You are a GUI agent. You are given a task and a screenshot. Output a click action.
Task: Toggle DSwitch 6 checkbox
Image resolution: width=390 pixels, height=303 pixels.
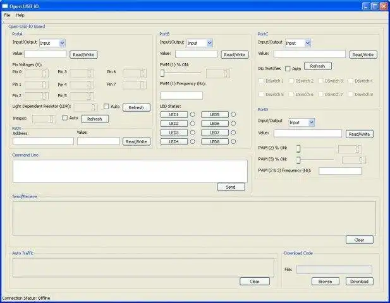(291, 94)
